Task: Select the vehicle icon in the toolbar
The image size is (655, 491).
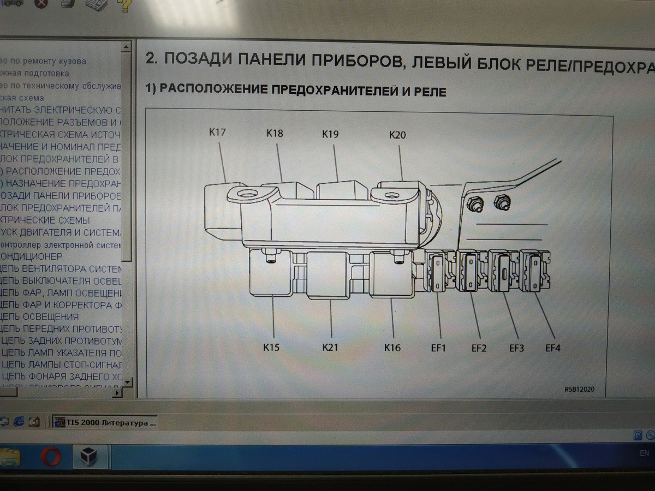Action: pos(13,3)
